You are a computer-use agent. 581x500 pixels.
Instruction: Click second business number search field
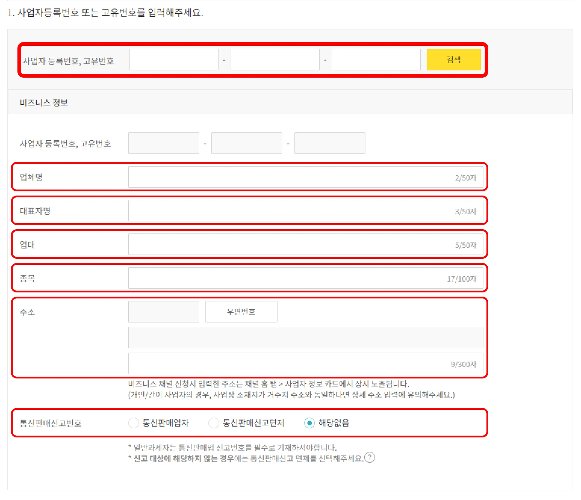click(275, 60)
